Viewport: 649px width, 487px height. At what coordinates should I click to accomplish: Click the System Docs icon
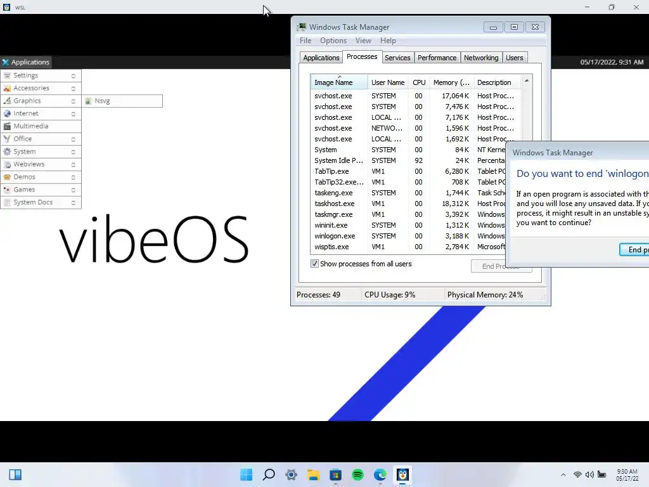7,202
